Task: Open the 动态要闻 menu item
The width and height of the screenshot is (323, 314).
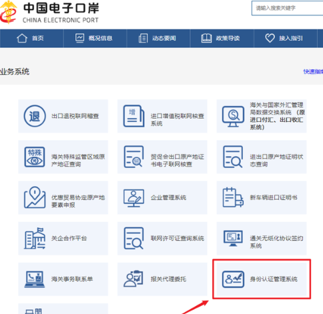Action: coord(158,38)
